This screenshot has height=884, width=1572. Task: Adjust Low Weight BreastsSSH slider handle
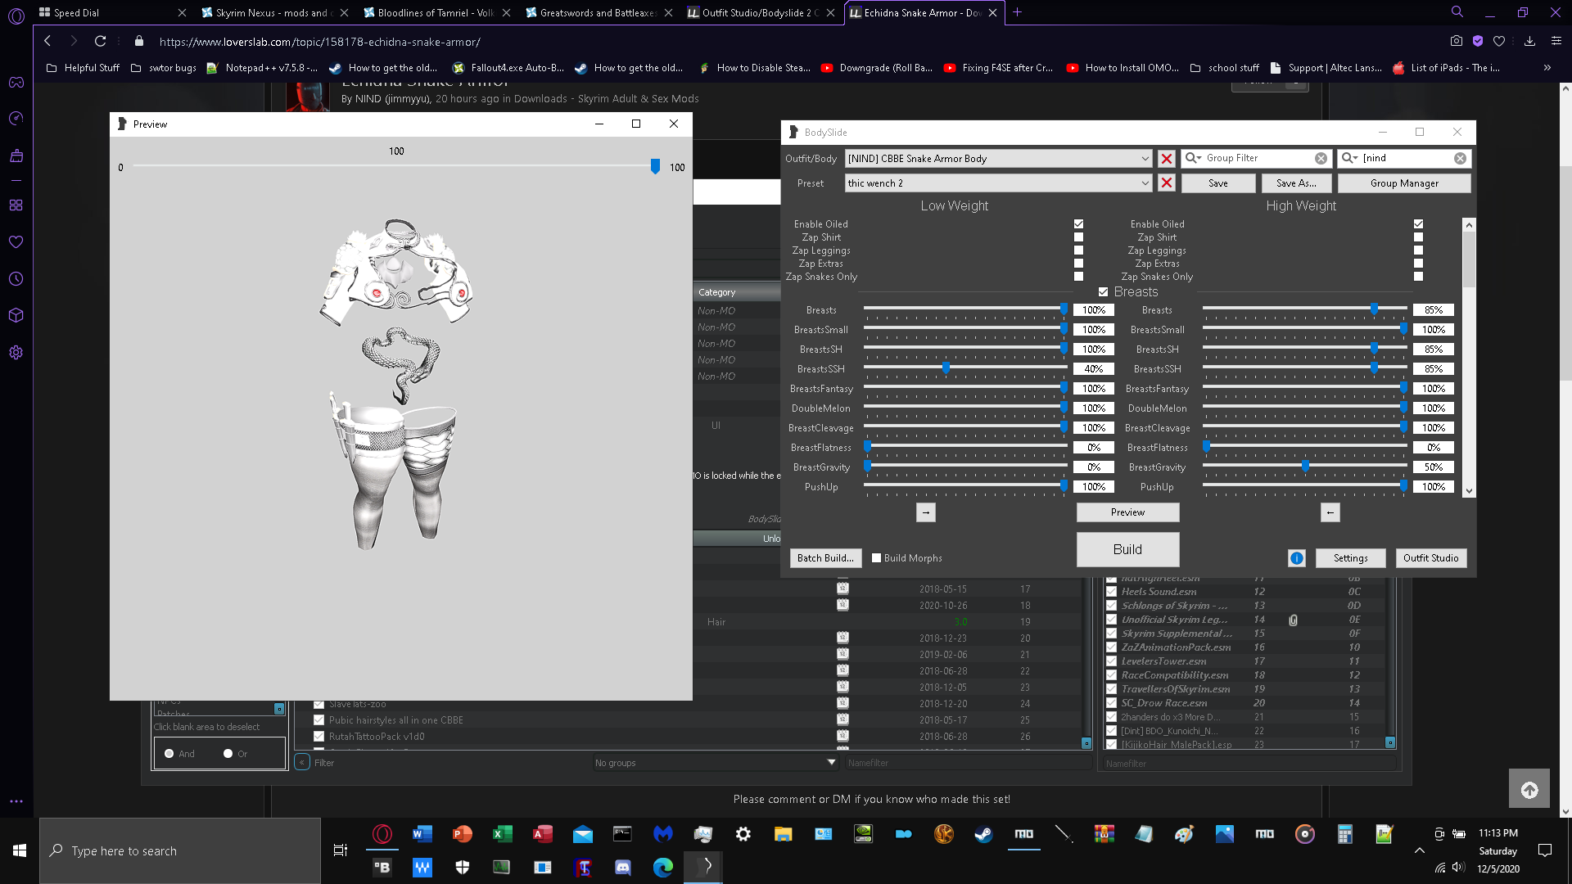point(946,368)
